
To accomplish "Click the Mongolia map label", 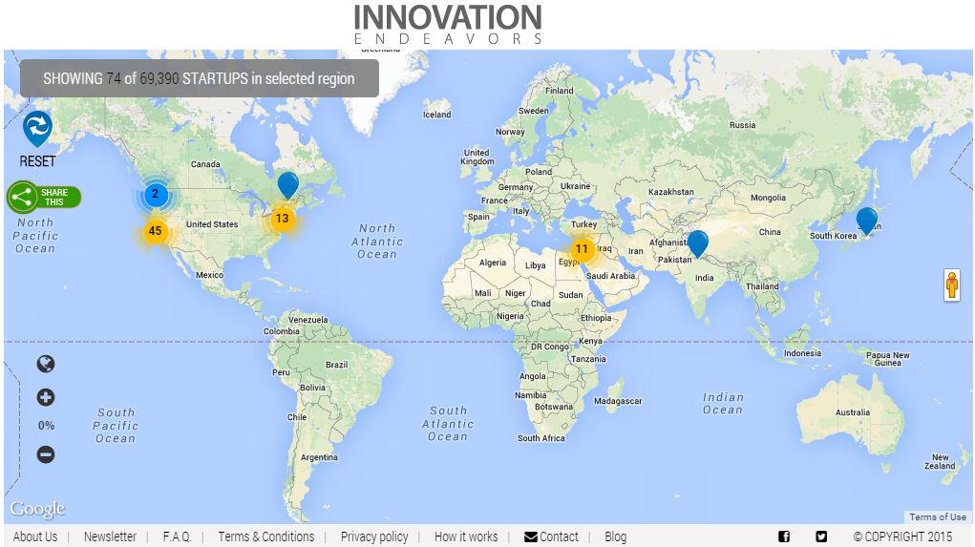I will tap(768, 198).
